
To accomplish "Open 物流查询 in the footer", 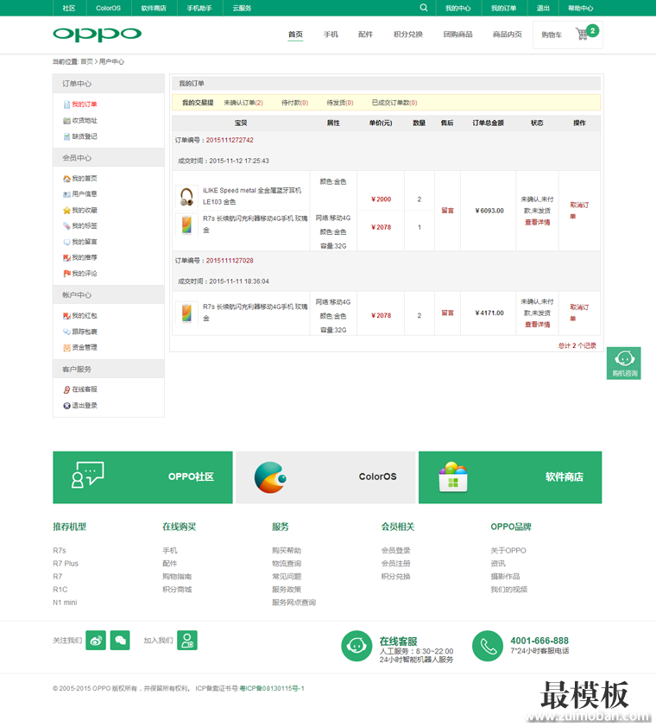I will tap(287, 564).
